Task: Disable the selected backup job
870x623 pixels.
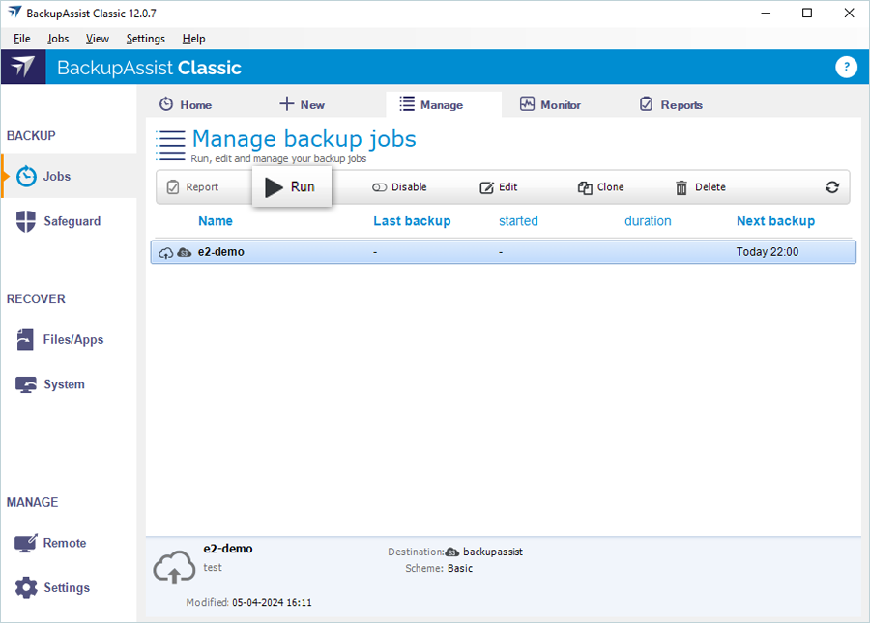Action: tap(399, 187)
